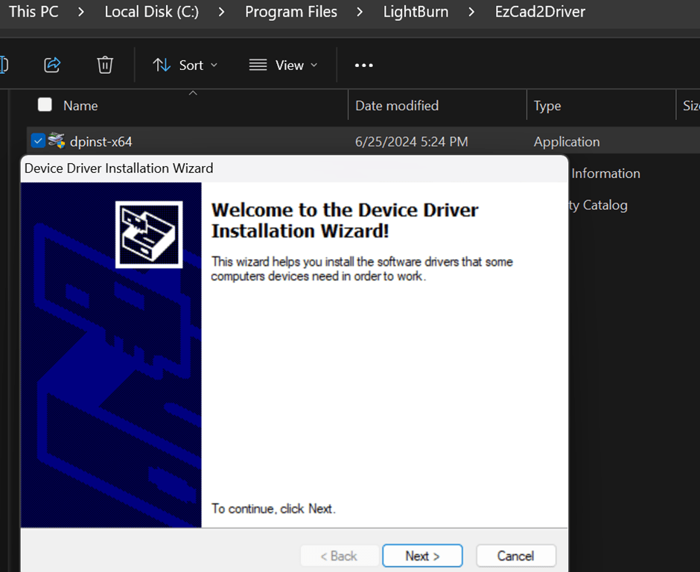
Task: Open the Sort dropdown menu
Action: click(185, 66)
